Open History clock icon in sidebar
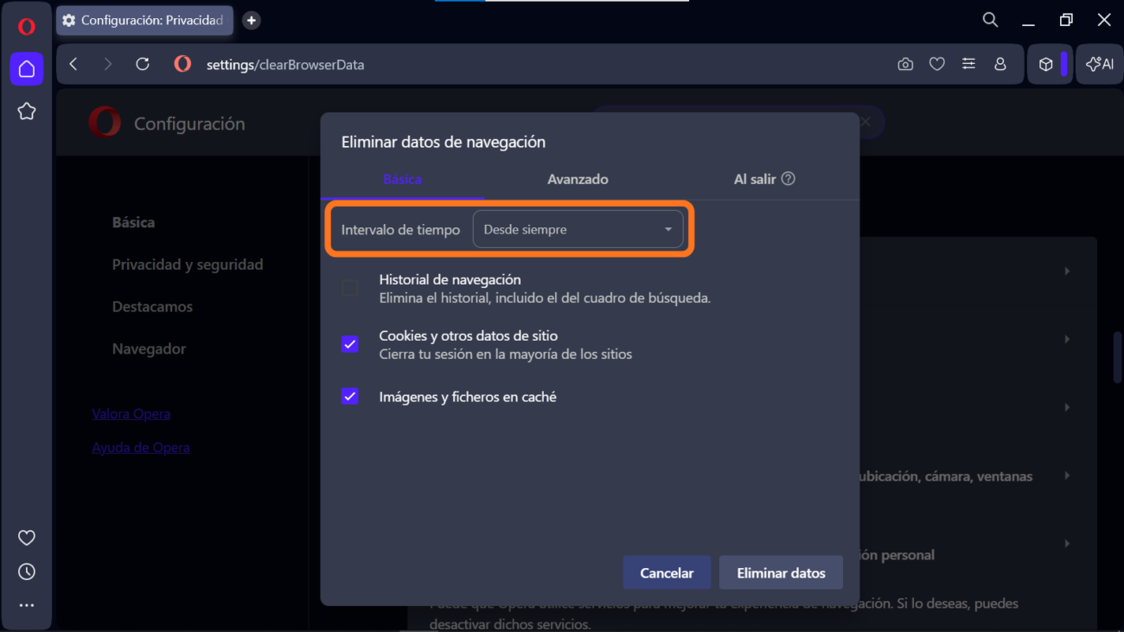 (27, 571)
